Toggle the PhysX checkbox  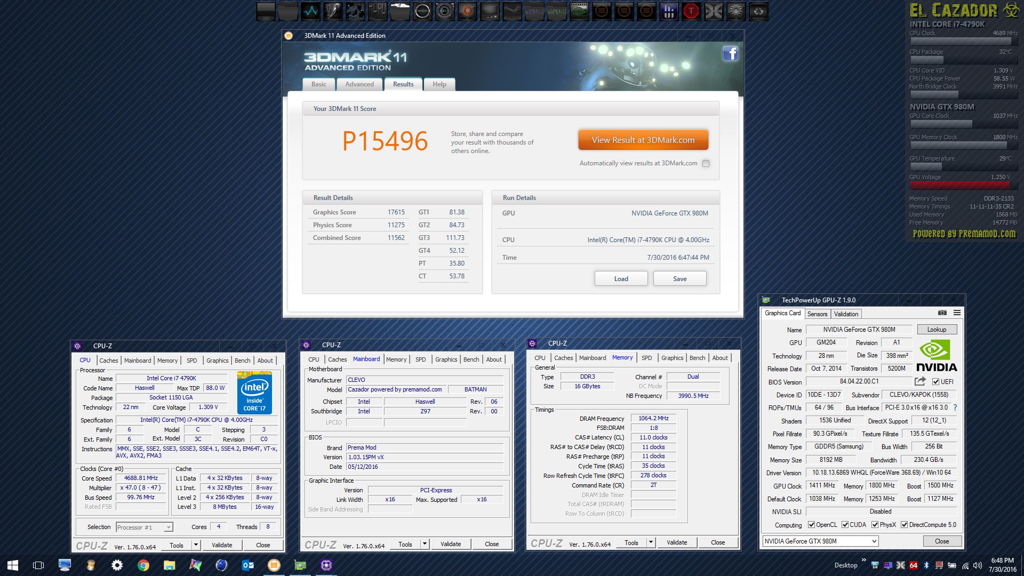tap(875, 525)
